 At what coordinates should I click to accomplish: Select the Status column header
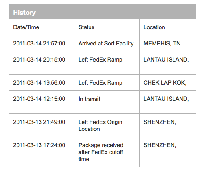87,27
